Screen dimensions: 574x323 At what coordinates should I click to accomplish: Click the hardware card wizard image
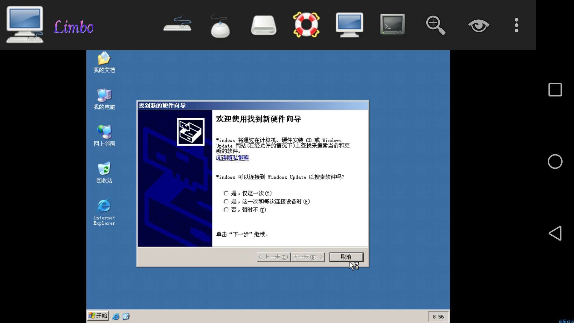[x=190, y=132]
